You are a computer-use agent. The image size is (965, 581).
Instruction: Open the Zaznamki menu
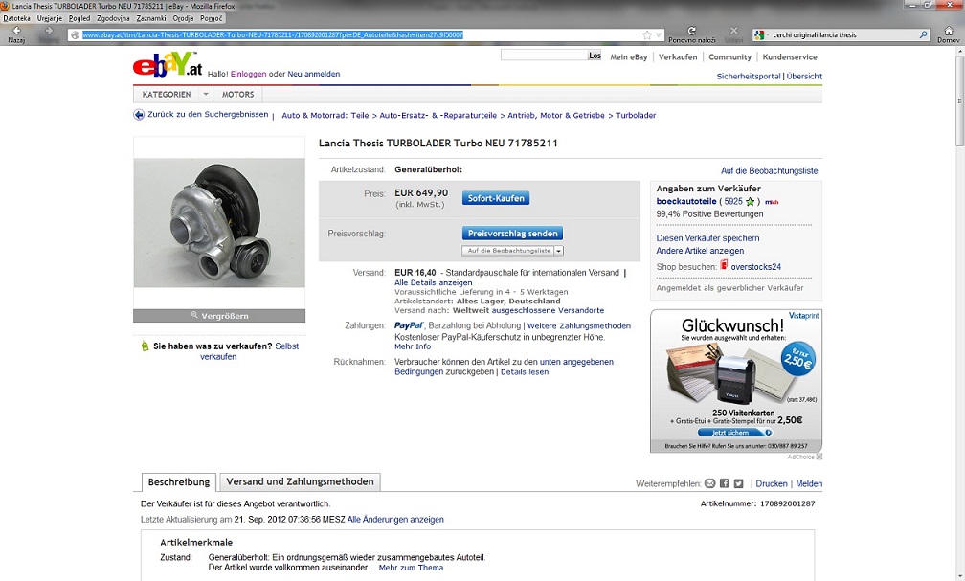tap(151, 18)
